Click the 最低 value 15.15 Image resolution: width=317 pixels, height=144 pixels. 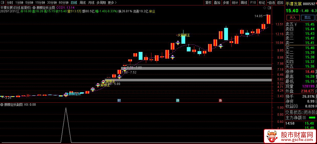point(310,81)
